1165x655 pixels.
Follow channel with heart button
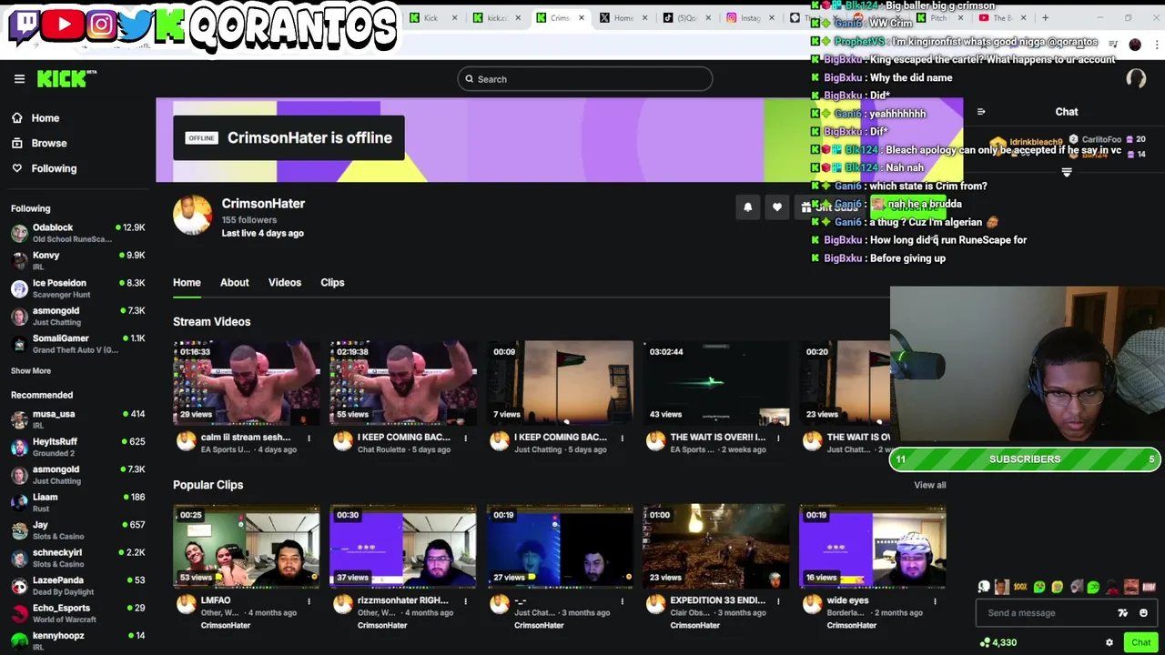(x=777, y=207)
